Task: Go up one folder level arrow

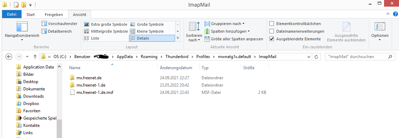Action: [35, 57]
